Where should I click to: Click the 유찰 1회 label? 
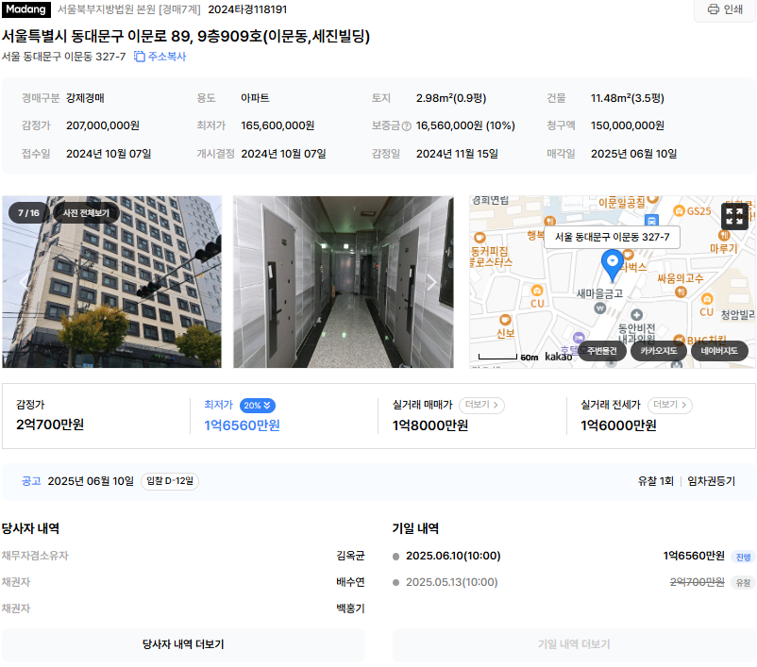click(x=655, y=481)
